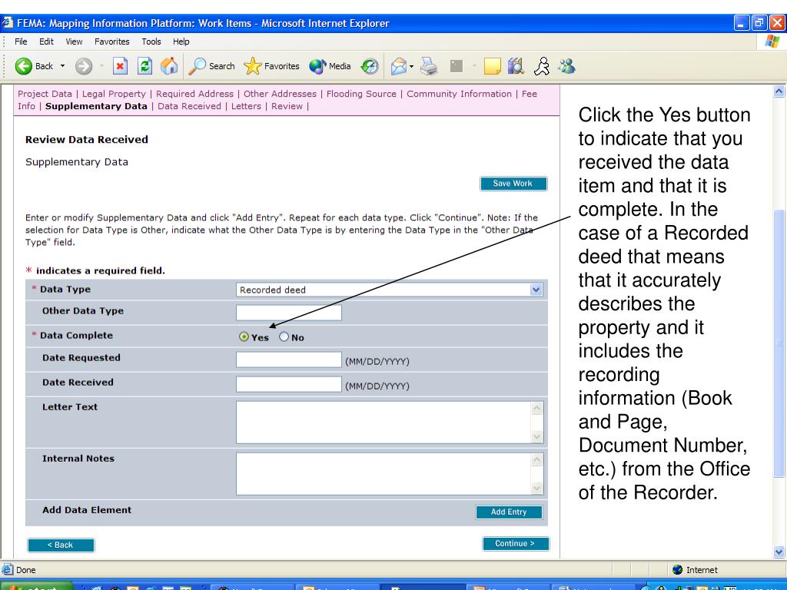787x590 pixels.
Task: Select No for Data Complete
Action: pyautogui.click(x=284, y=336)
